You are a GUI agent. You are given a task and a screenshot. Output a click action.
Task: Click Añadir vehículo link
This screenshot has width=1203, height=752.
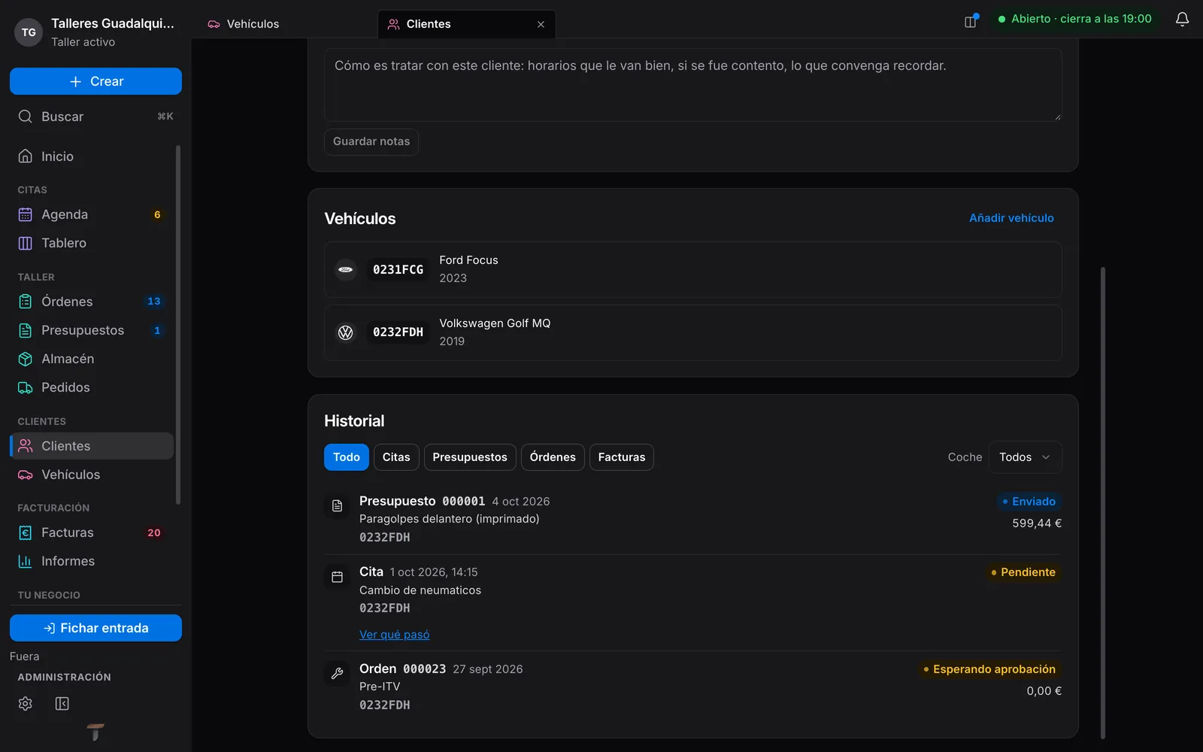1011,218
